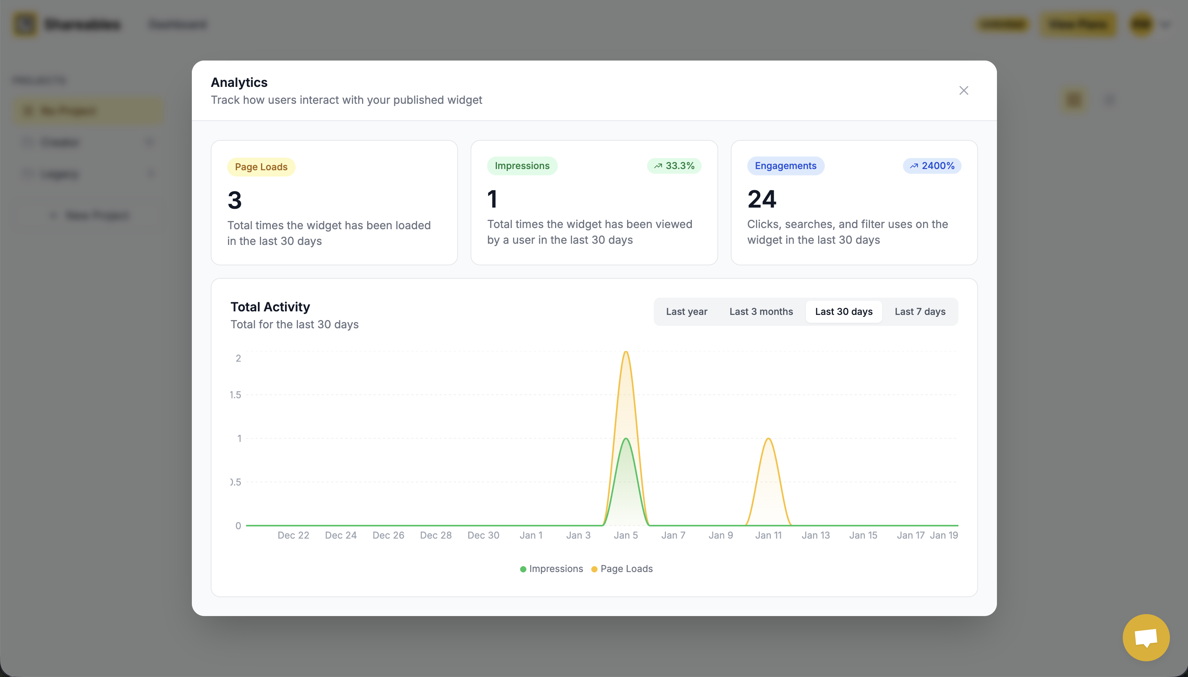Click the Jan 5 peak on the activity chart

pyautogui.click(x=625, y=353)
